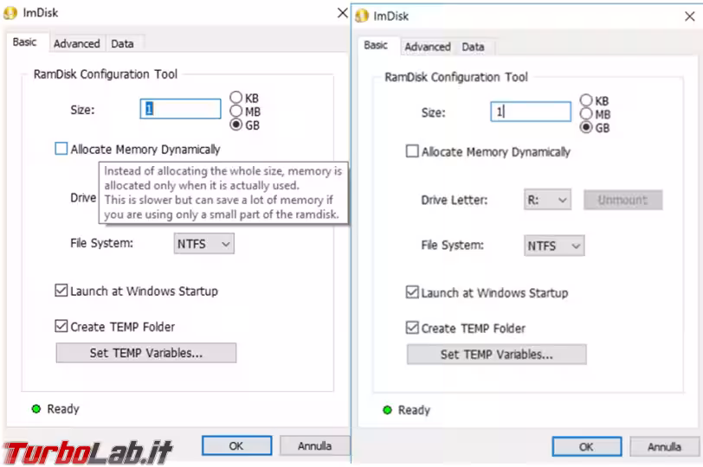Click OK button in left window

coord(236,446)
